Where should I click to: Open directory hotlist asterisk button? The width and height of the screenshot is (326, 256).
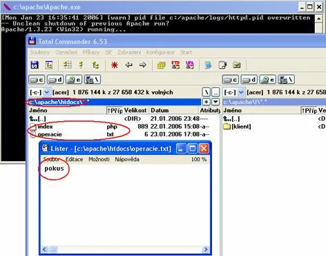tap(207, 102)
